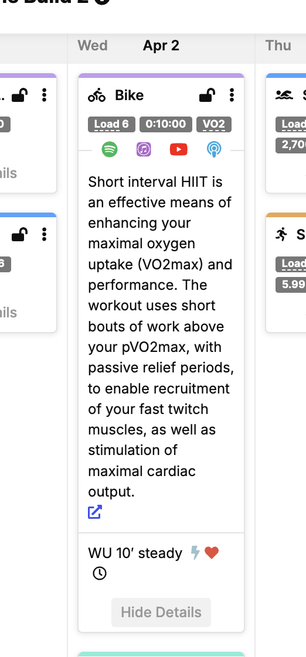
Task: Open the purple Apple Music icon
Action: pos(144,149)
